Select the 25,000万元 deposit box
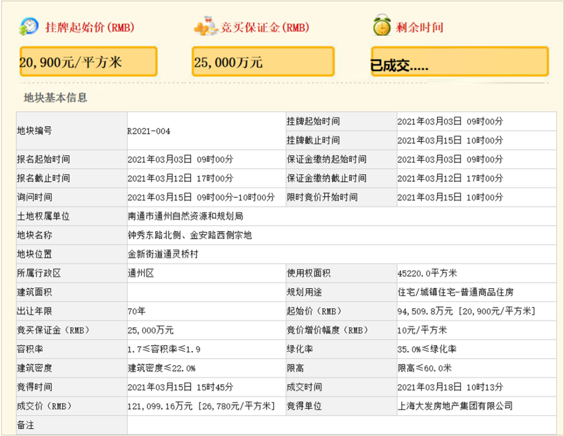The width and height of the screenshot is (564, 436). 263,61
